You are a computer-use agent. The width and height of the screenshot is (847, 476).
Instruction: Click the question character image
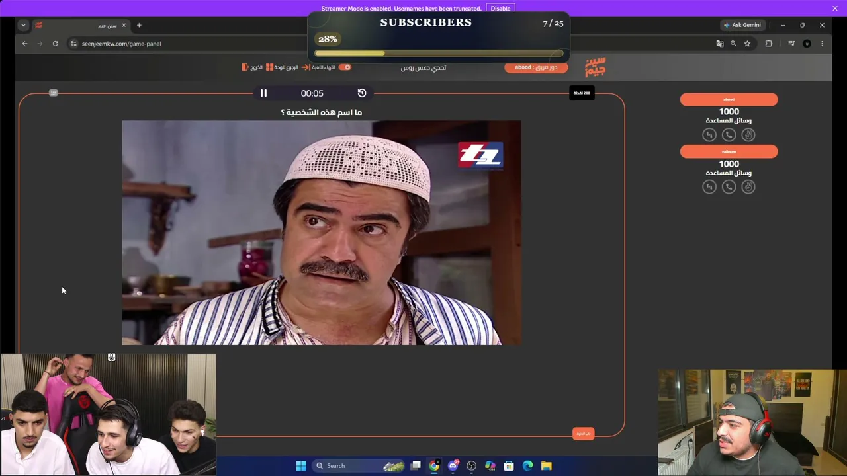(x=322, y=233)
